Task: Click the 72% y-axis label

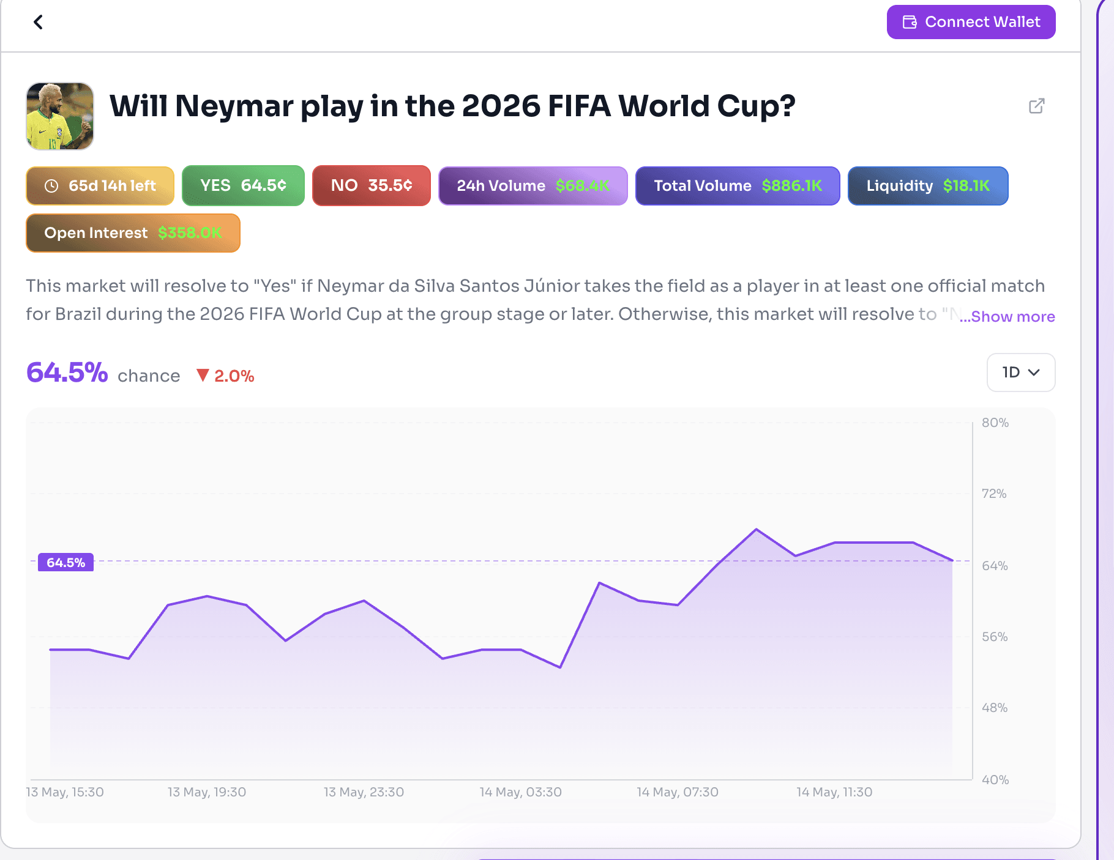Action: (994, 494)
